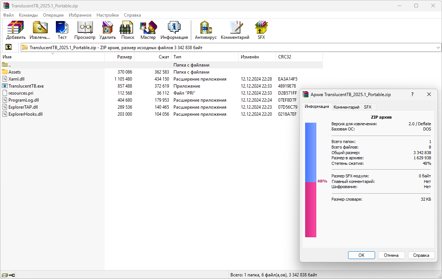Image resolution: width=442 pixels, height=279 pixels.
Task: Sort by the Сжат column header
Action: (x=153, y=57)
